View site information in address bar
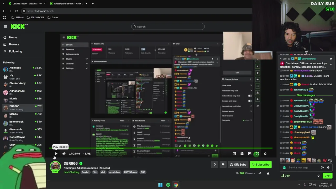 24,11
